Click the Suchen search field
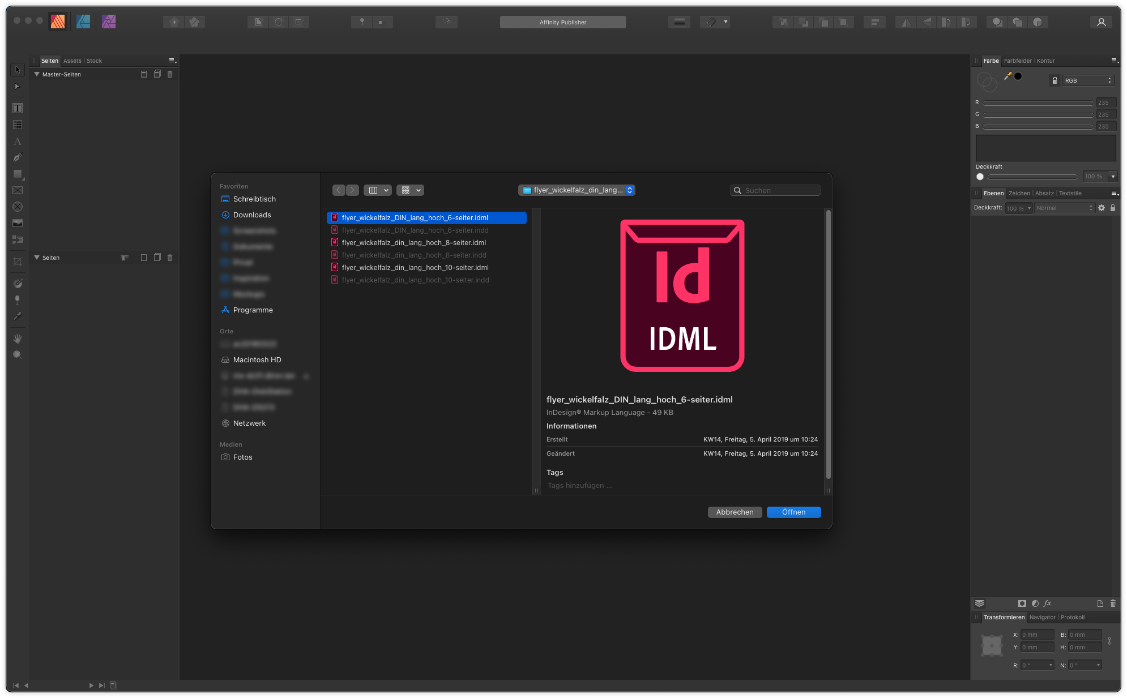This screenshot has height=698, width=1127. pyautogui.click(x=775, y=190)
